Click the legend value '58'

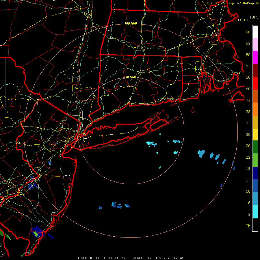248,55
